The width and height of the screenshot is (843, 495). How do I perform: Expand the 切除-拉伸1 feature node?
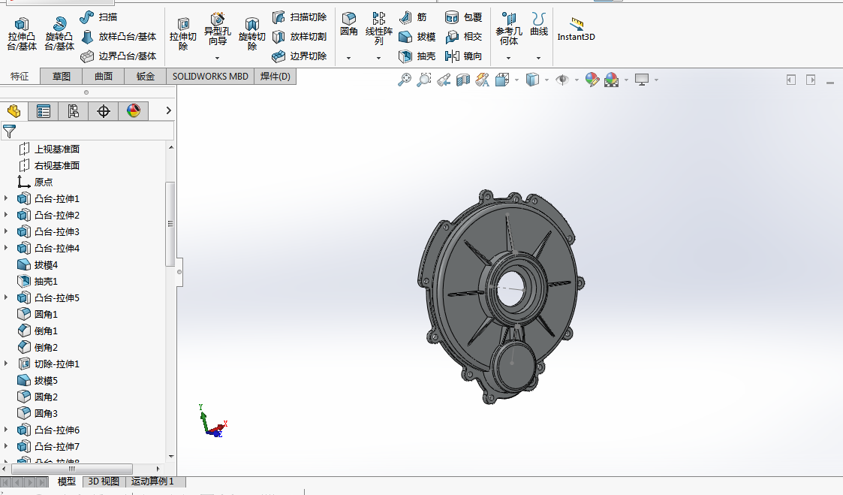(6, 364)
